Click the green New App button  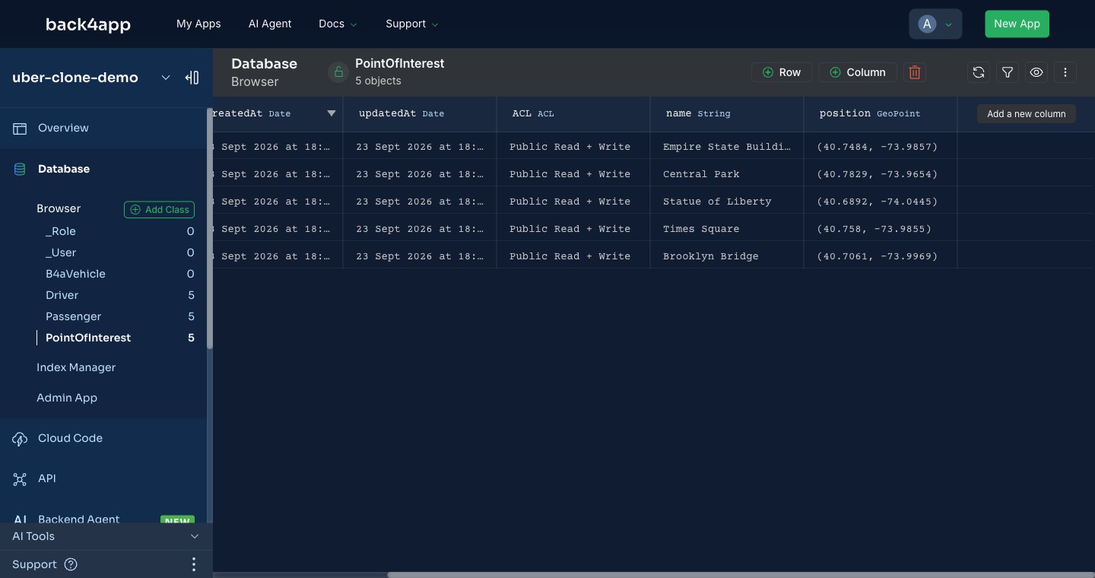pos(1017,24)
